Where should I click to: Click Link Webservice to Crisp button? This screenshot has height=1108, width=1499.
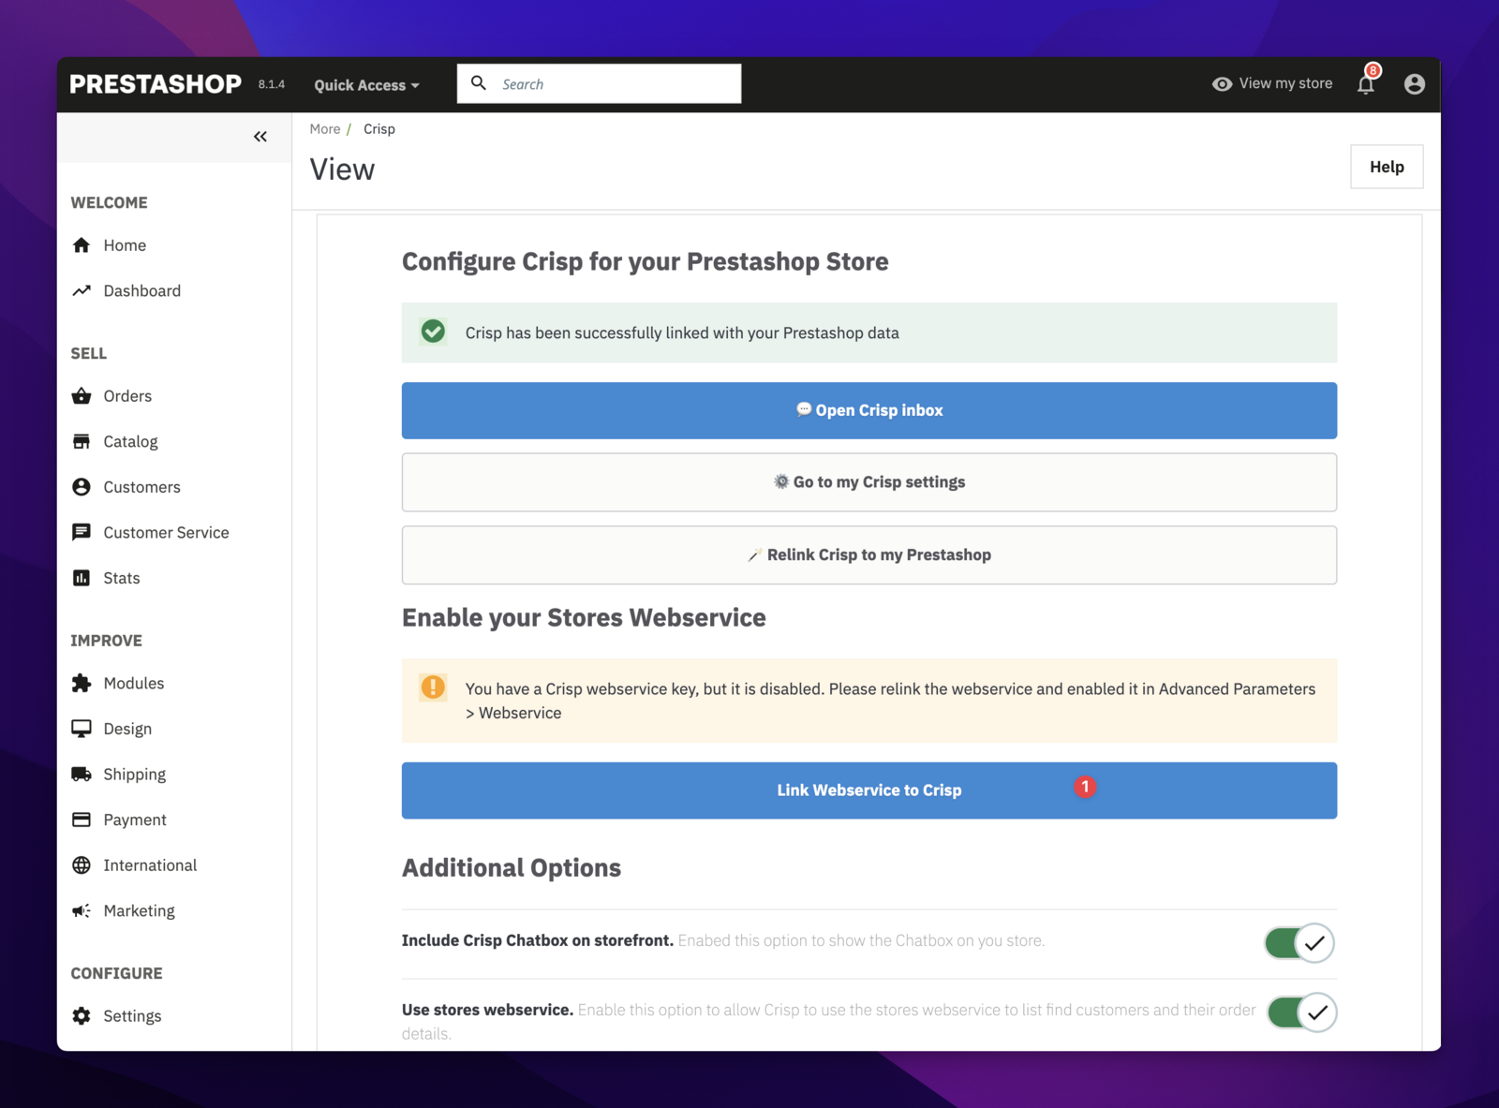click(x=869, y=790)
